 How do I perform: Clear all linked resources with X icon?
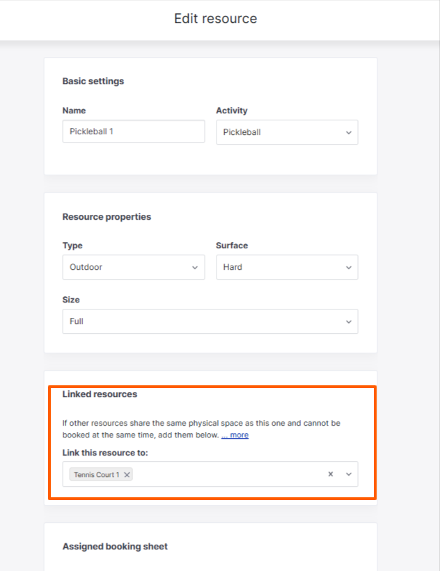tap(331, 474)
